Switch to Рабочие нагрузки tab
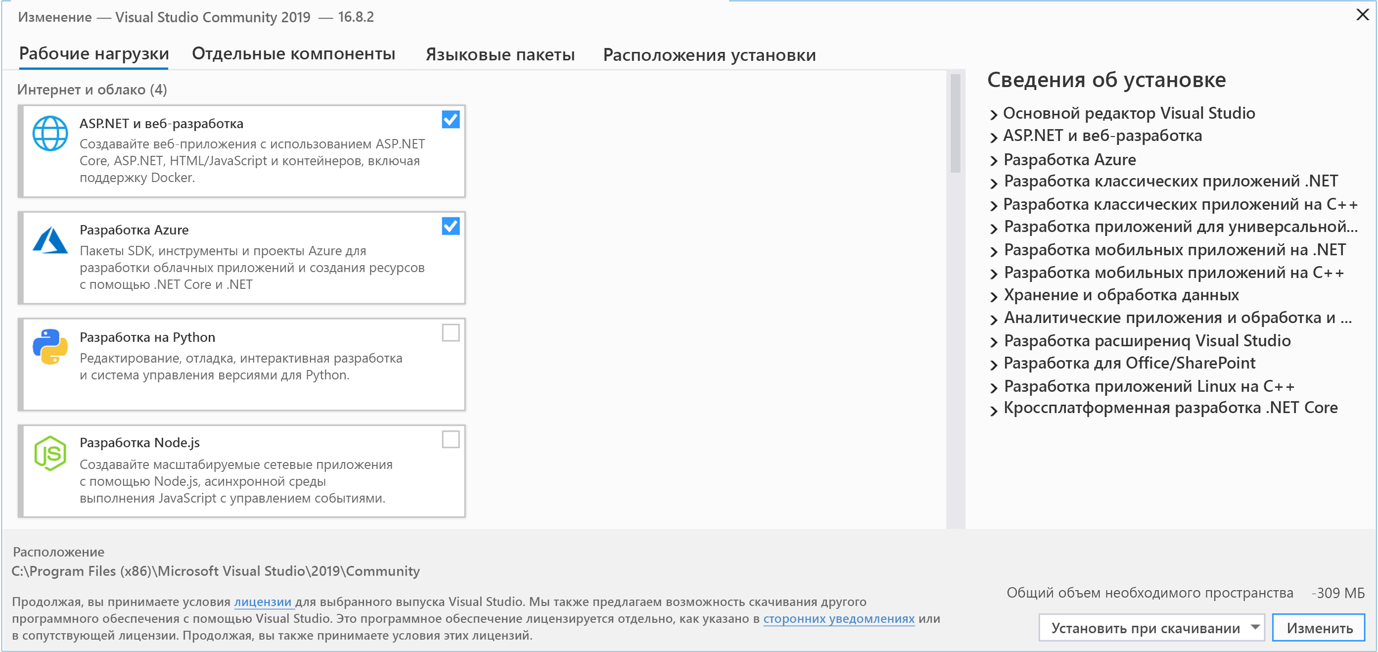1378x652 pixels. (x=93, y=54)
